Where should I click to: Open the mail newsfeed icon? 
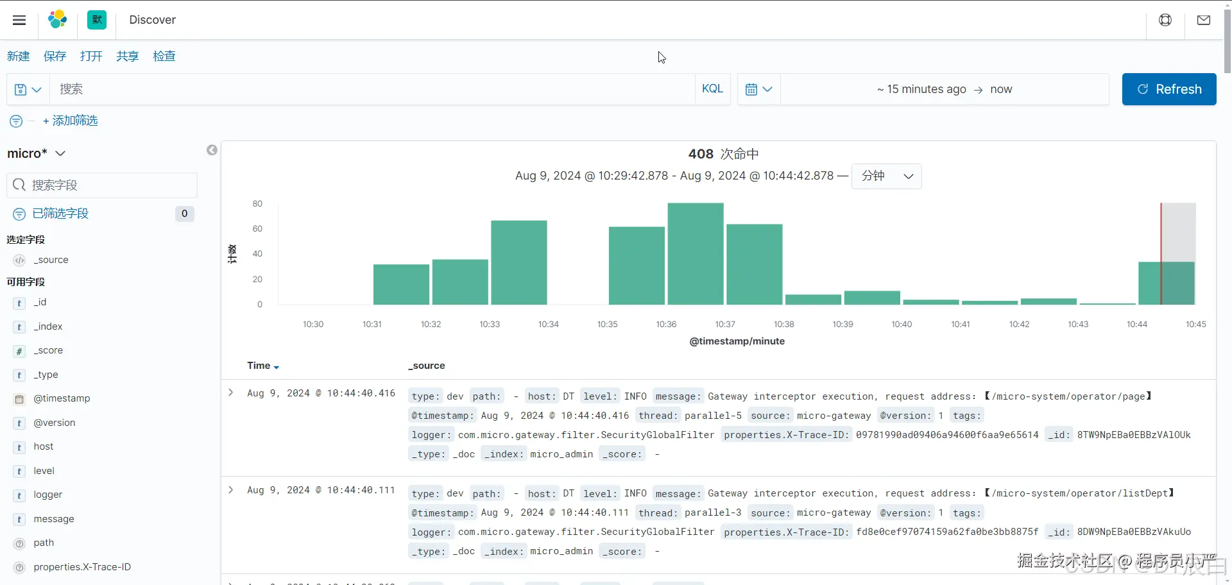1204,20
